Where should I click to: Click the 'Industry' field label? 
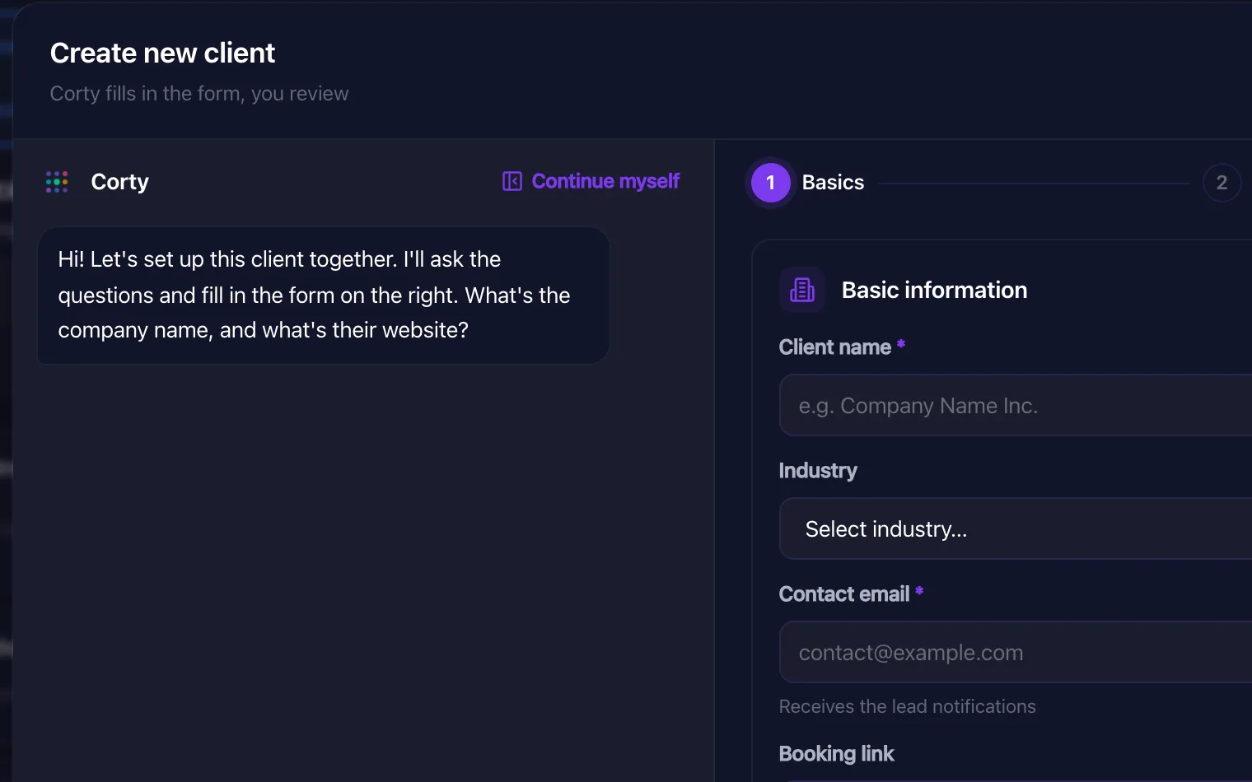pos(818,470)
